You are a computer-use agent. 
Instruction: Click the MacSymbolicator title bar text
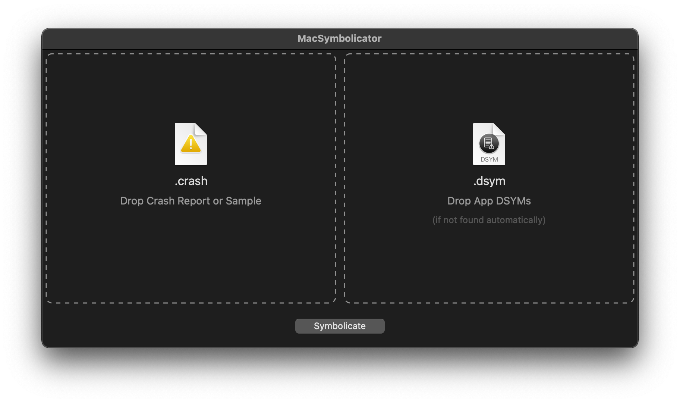340,38
